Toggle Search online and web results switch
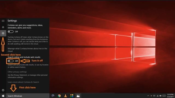Viewport: 175px width, 98px height. click(x=11, y=61)
